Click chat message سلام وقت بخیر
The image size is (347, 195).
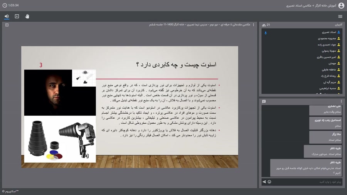(325, 110)
